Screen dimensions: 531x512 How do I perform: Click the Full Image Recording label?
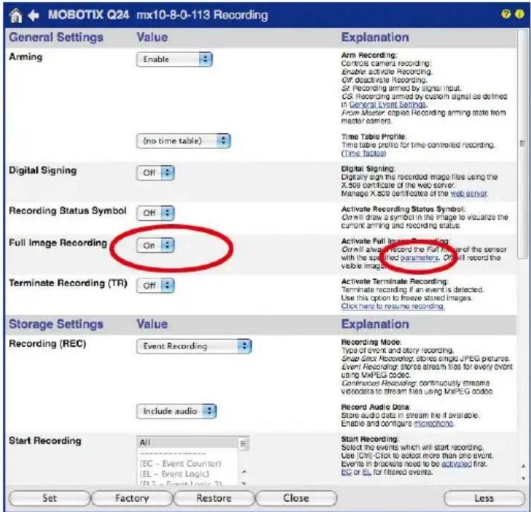tap(58, 243)
